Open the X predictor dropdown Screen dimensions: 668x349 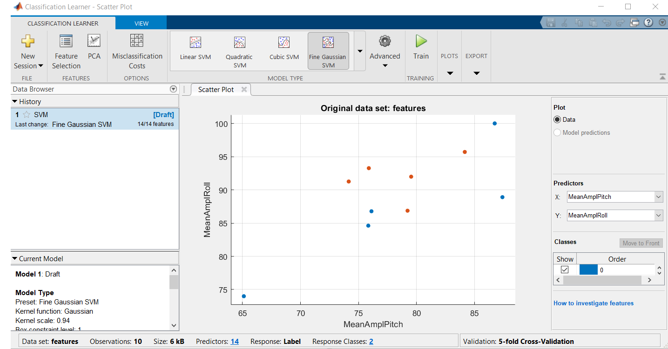tap(658, 197)
